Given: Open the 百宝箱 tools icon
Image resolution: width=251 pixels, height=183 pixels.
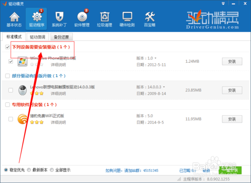Looking at the screenshot, I should [x=150, y=17].
